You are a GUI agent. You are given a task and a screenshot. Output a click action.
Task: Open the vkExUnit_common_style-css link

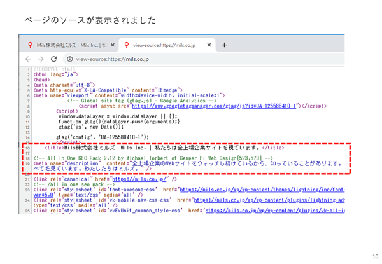(275, 211)
